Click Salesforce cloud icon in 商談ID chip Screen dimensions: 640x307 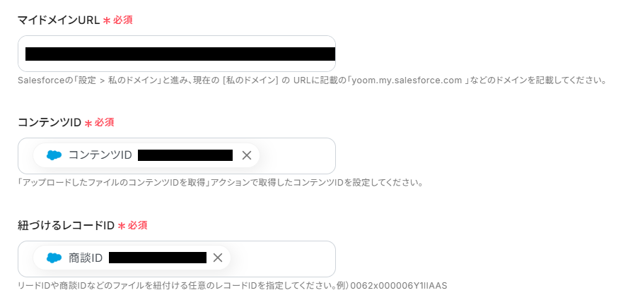point(54,258)
